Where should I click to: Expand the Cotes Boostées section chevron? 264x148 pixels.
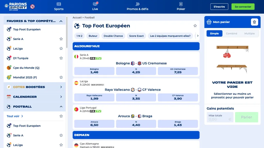coord(61,87)
